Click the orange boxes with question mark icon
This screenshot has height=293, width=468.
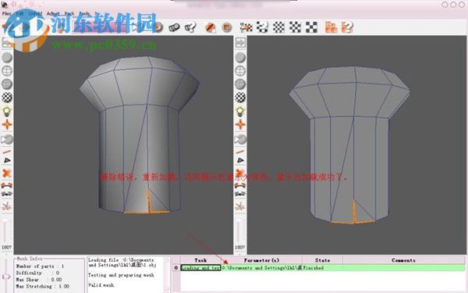[347, 27]
